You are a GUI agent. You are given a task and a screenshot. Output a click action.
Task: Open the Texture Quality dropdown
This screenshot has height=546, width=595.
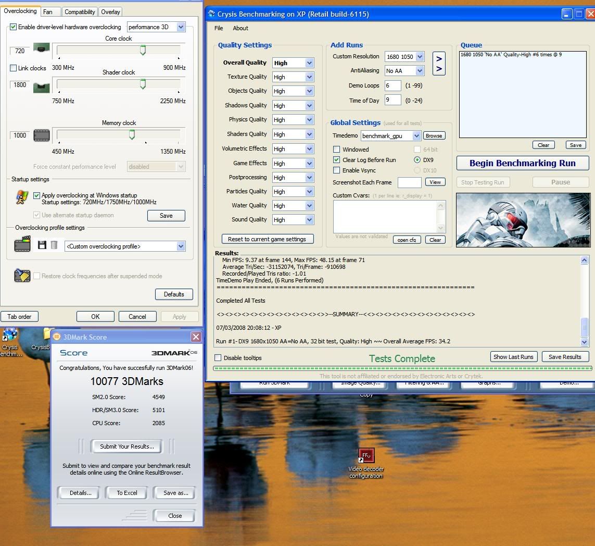[x=293, y=77]
